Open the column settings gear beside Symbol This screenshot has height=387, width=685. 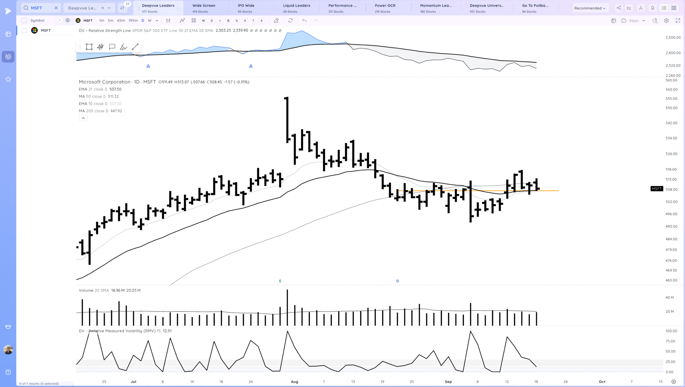[x=68, y=20]
